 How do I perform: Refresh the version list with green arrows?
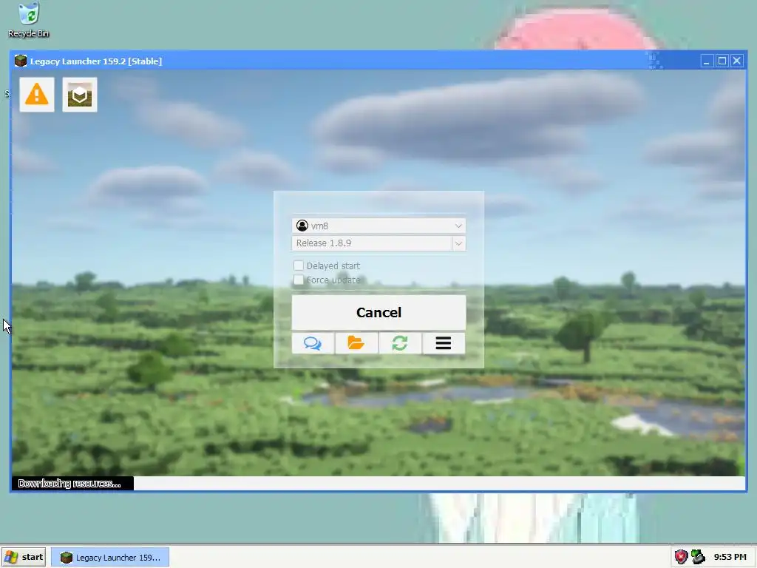coord(400,343)
